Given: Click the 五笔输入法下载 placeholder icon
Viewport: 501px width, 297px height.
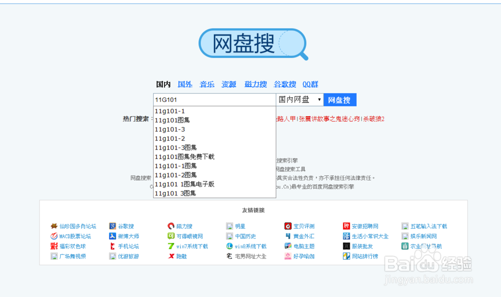Looking at the screenshot, I should click(x=405, y=226).
